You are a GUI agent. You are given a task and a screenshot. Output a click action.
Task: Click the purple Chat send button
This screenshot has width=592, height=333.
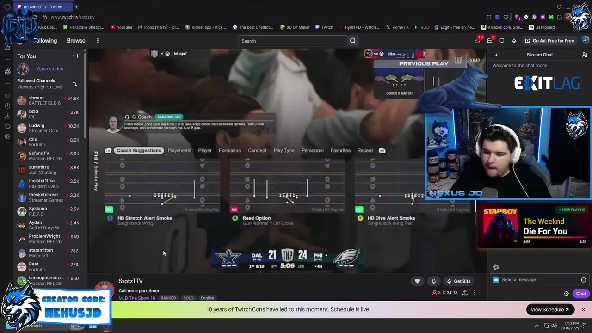click(580, 294)
